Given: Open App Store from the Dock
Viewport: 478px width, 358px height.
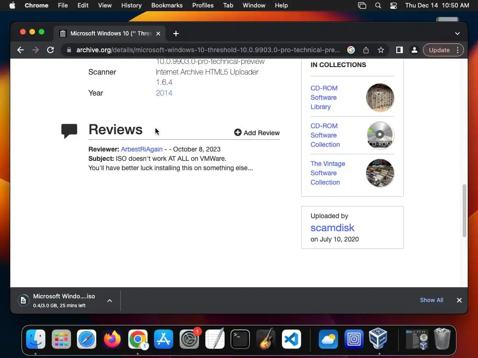Looking at the screenshot, I should tap(163, 339).
